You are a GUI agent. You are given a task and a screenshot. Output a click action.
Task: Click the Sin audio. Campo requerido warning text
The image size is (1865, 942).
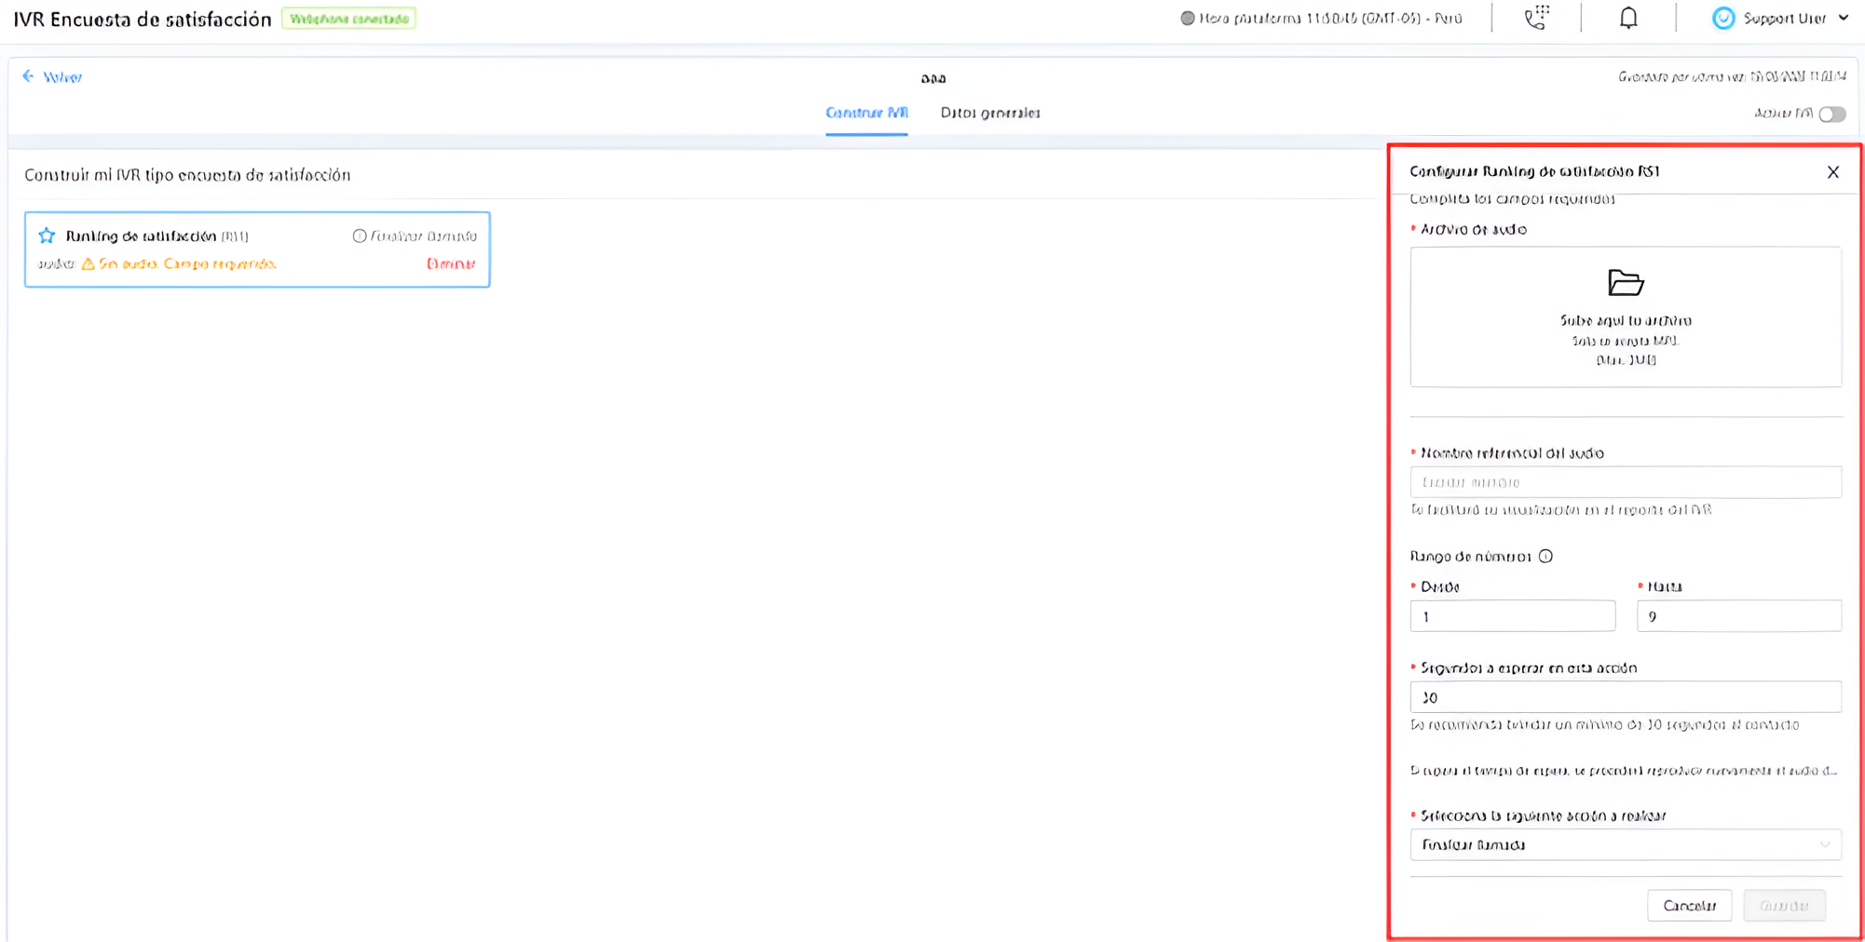pyautogui.click(x=187, y=263)
